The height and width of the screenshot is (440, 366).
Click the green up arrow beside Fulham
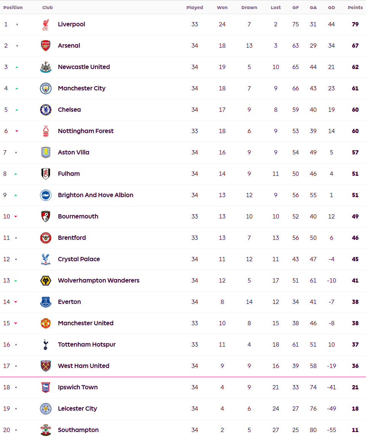coord(16,174)
